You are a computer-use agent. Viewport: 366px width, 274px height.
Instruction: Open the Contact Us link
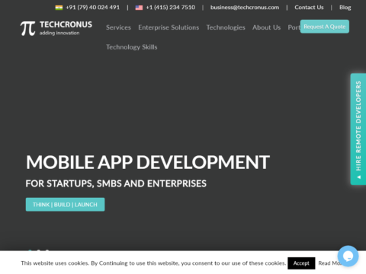coord(309,8)
